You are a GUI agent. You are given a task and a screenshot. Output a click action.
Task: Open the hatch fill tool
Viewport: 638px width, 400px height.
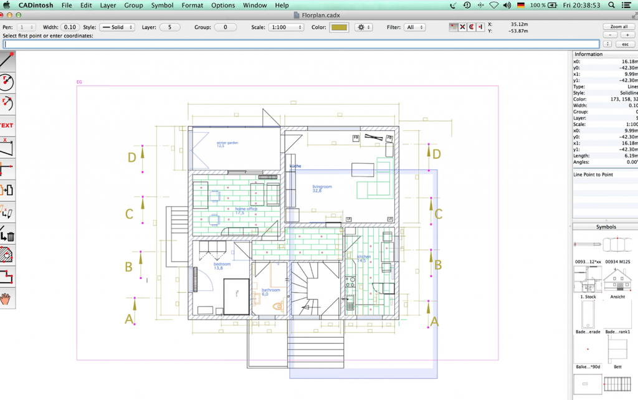[7, 255]
